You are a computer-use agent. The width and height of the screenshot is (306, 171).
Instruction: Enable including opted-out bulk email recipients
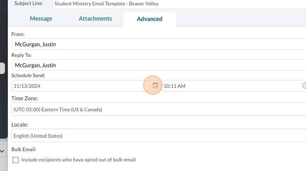pos(16,160)
